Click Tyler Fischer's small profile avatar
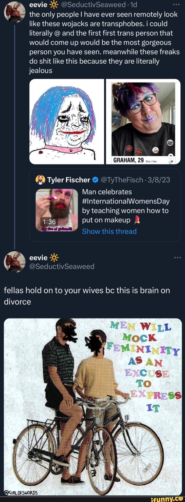Screen dimensions: 185x502 coord(41,180)
